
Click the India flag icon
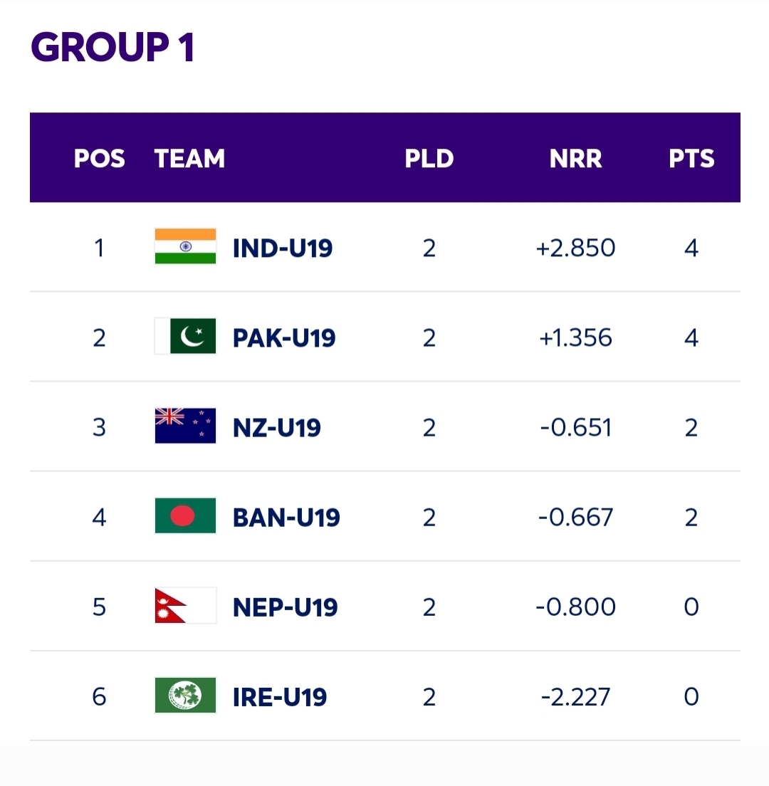(185, 246)
